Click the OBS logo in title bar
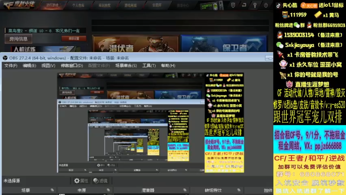346x195 pixels. [x=5, y=58]
